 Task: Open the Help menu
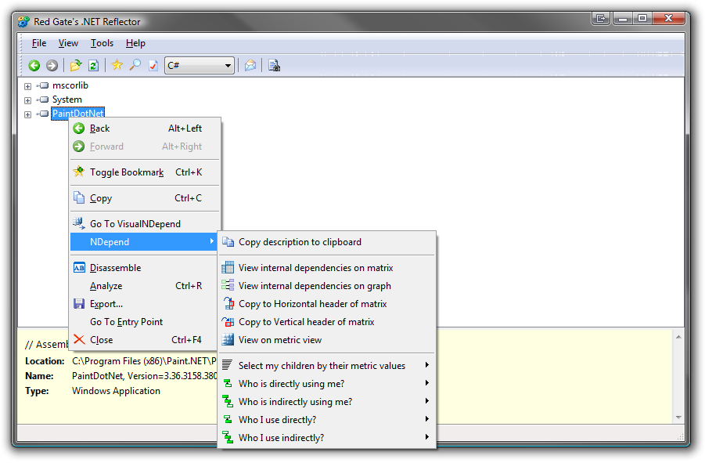pos(135,43)
